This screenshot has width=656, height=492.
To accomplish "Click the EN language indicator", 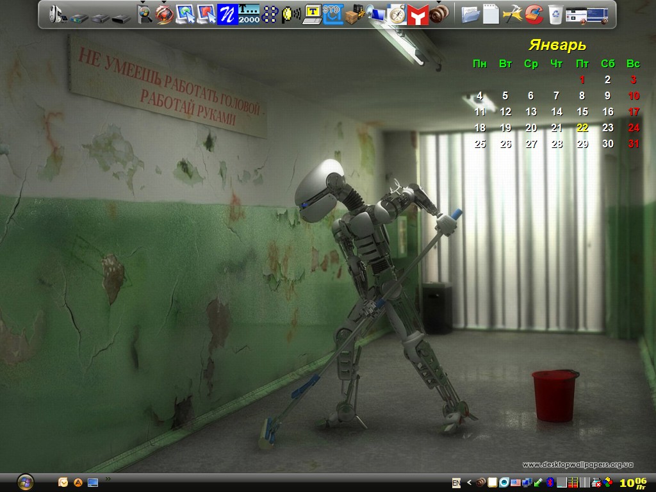I will click(x=456, y=482).
